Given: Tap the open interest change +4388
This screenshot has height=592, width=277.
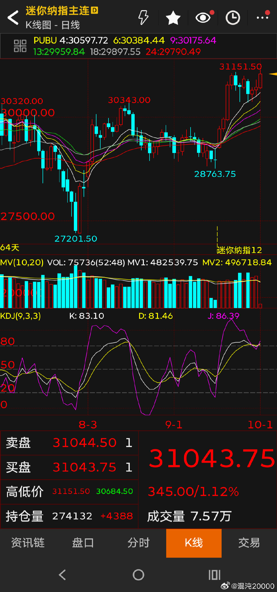Looking at the screenshot, I should [x=117, y=516].
